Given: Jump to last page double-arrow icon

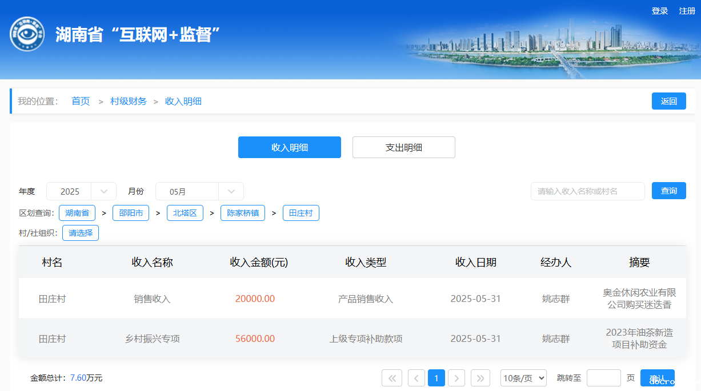Looking at the screenshot, I should (x=480, y=378).
